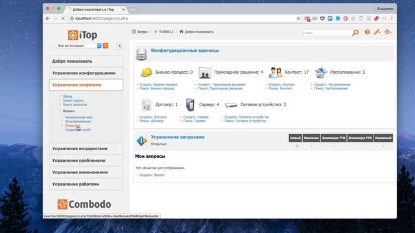
Task: Open the Обзор link in sidebar
Action: 67,96
